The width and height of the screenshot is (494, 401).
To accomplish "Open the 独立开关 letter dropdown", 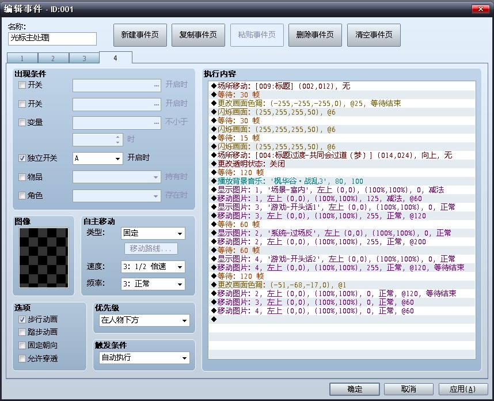I will (98, 158).
